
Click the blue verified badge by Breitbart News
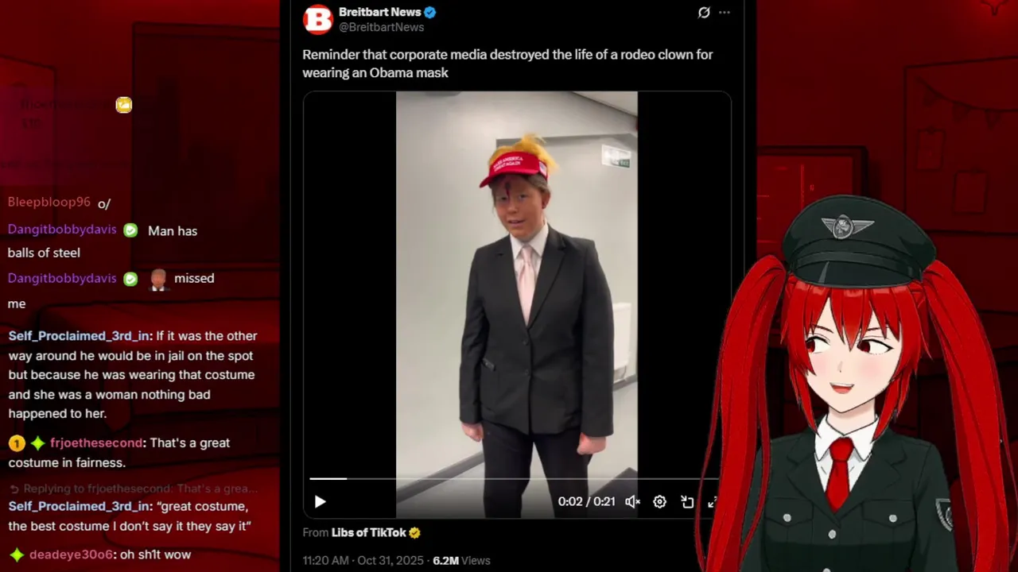[x=430, y=12]
